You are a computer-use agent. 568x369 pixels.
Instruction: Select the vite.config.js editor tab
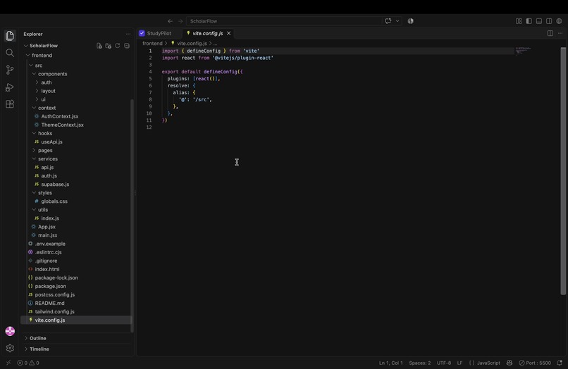tap(208, 33)
